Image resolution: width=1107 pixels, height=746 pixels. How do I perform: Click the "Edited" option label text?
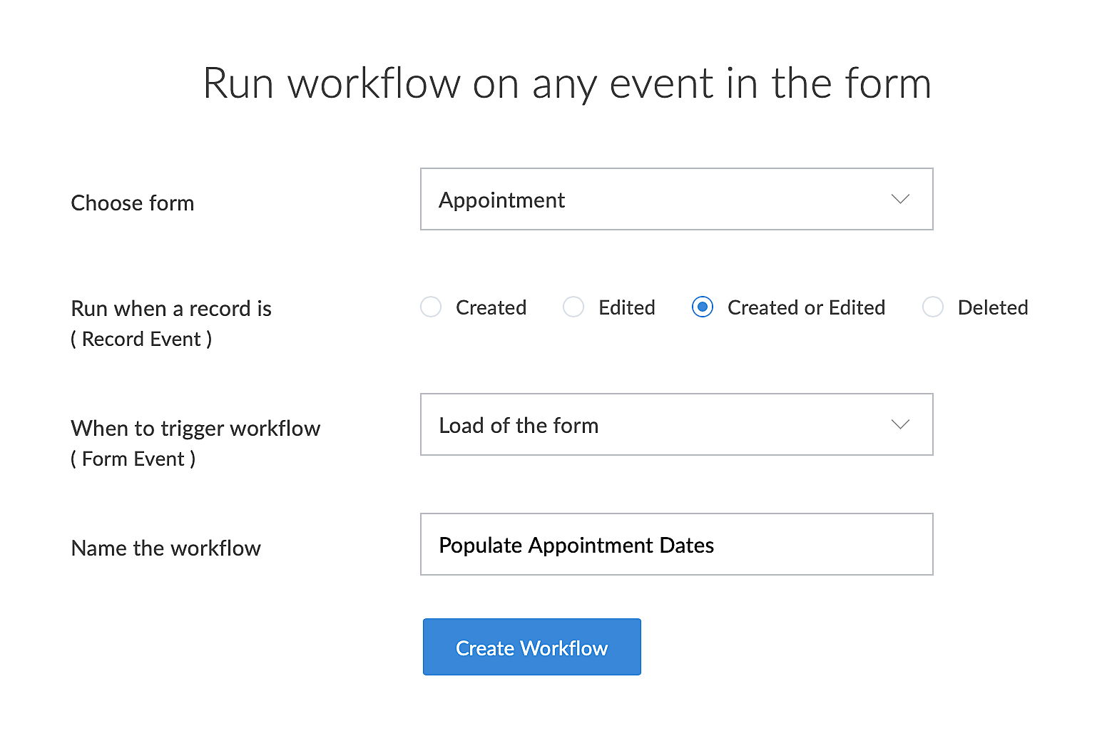626,308
